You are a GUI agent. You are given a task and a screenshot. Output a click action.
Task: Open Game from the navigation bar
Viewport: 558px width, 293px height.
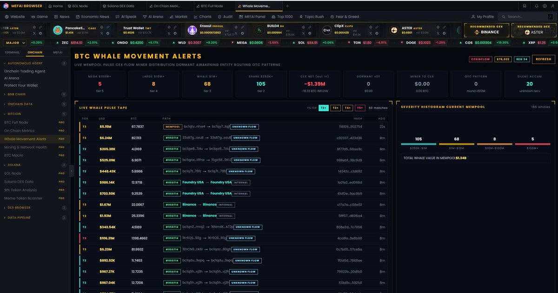(x=40, y=17)
